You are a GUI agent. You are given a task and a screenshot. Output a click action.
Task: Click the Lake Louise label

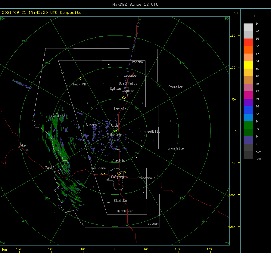click(23, 148)
